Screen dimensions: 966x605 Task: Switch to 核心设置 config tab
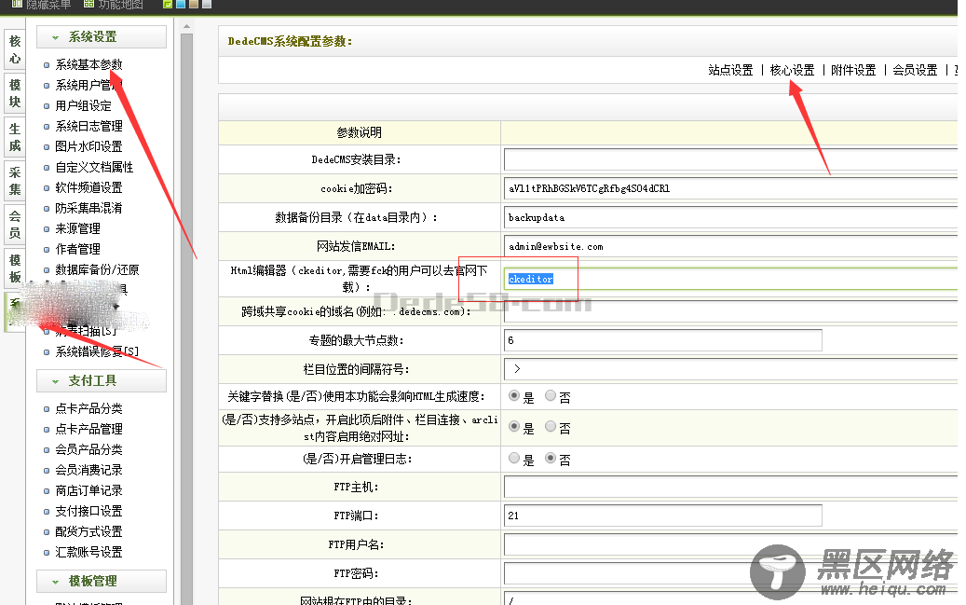(792, 70)
